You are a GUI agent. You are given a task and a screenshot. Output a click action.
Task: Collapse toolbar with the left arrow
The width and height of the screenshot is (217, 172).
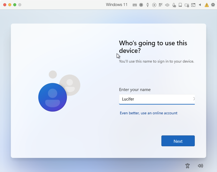pyautogui.click(x=200, y=5)
